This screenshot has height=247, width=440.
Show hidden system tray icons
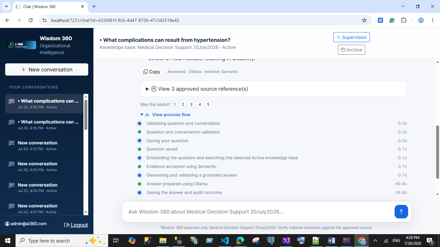375,241
